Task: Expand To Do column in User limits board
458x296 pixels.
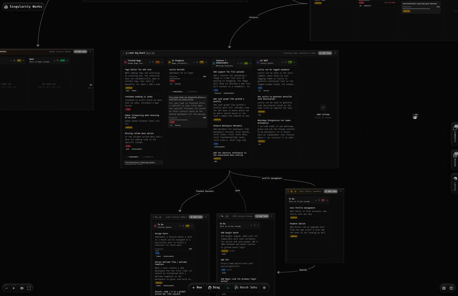Action: click(327, 200)
